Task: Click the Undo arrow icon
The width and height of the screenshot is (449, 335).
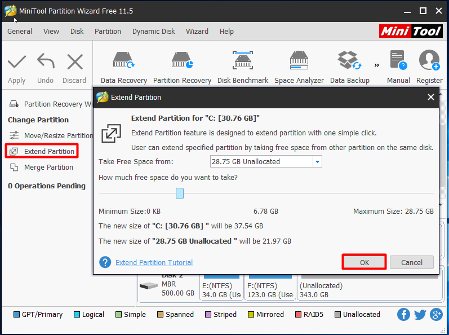Action: 46,61
